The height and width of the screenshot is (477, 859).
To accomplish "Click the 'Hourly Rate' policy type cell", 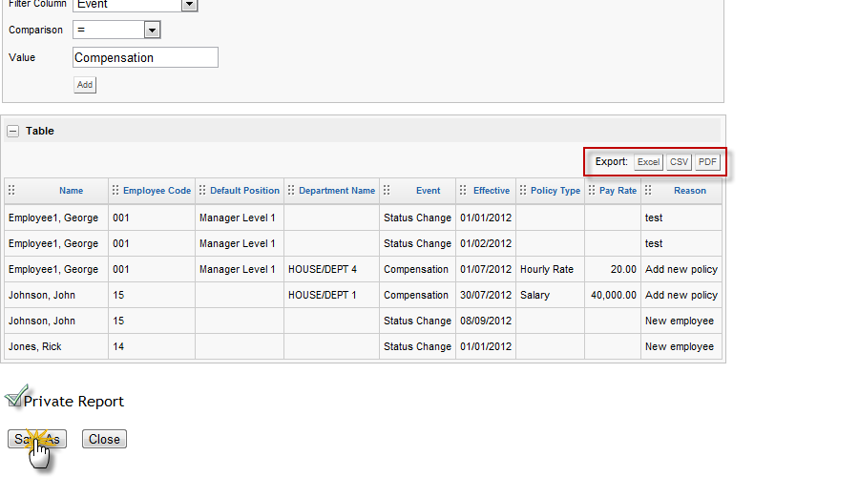I will 550,269.
